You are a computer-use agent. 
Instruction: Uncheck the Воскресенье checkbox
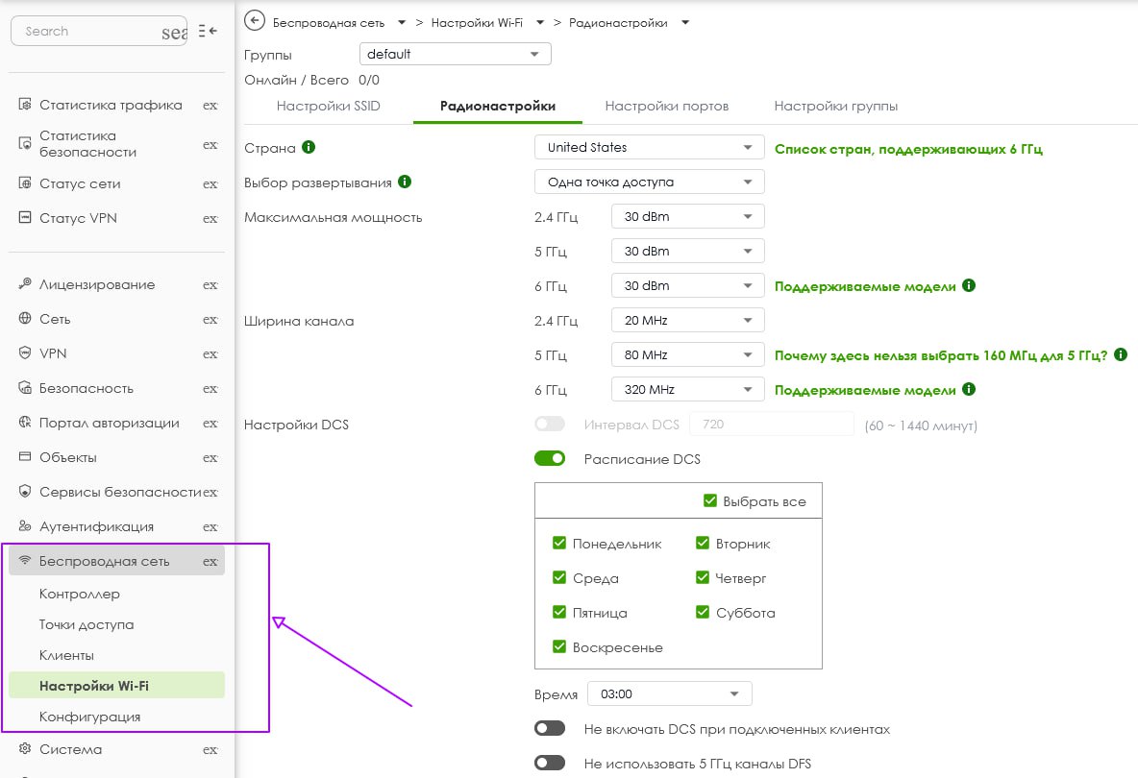pos(558,646)
